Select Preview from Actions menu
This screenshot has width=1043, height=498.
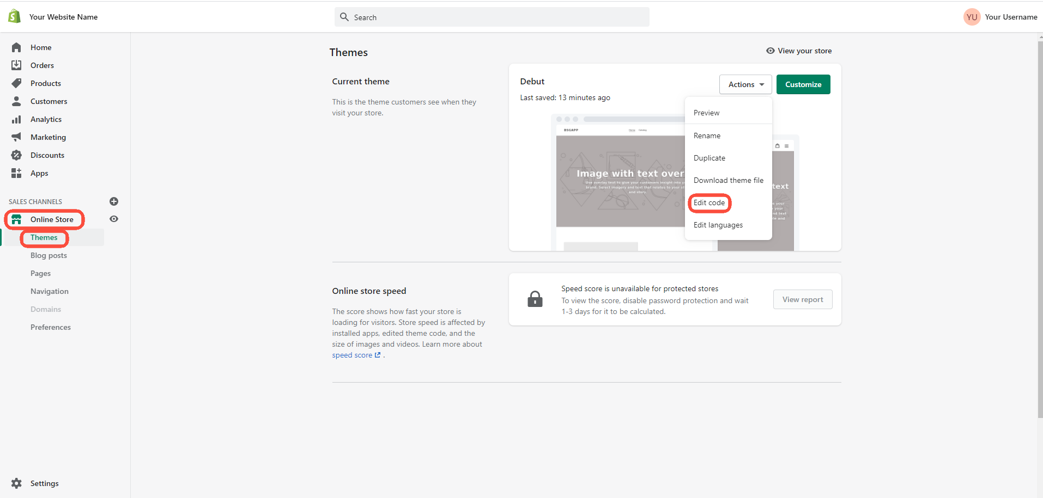coord(728,113)
